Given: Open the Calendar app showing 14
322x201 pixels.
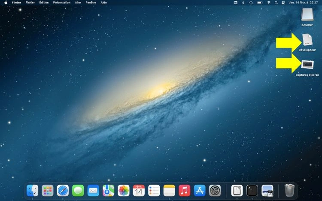Looking at the screenshot, I should pos(139,190).
